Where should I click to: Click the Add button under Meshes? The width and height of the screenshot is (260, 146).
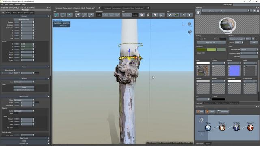pos(253,43)
